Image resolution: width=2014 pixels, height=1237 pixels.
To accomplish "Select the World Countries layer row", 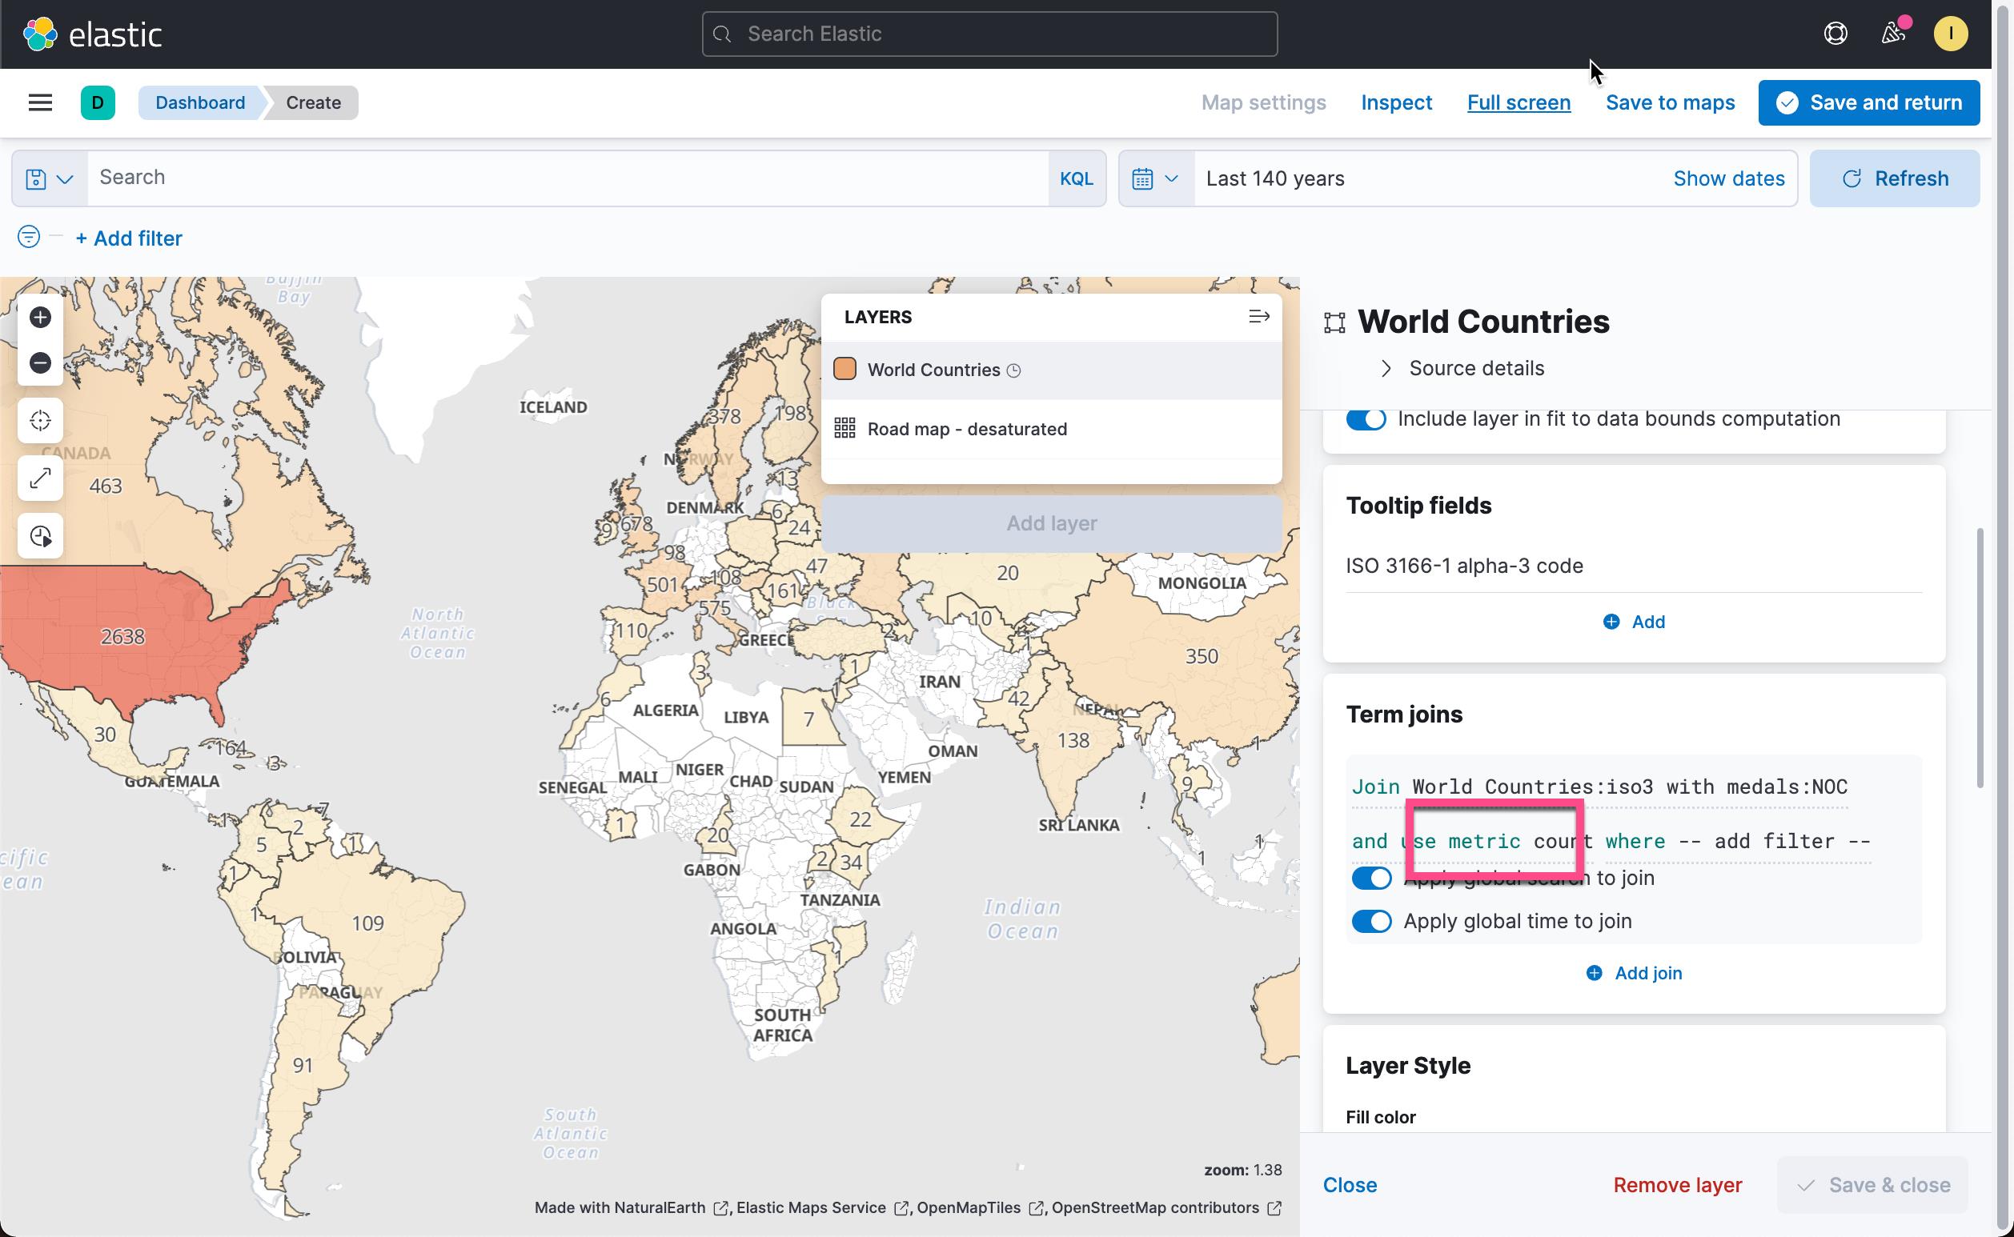I will (1051, 370).
